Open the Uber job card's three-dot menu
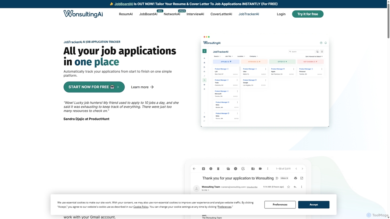Viewport: 390px width, 219px height. click(x=266, y=69)
